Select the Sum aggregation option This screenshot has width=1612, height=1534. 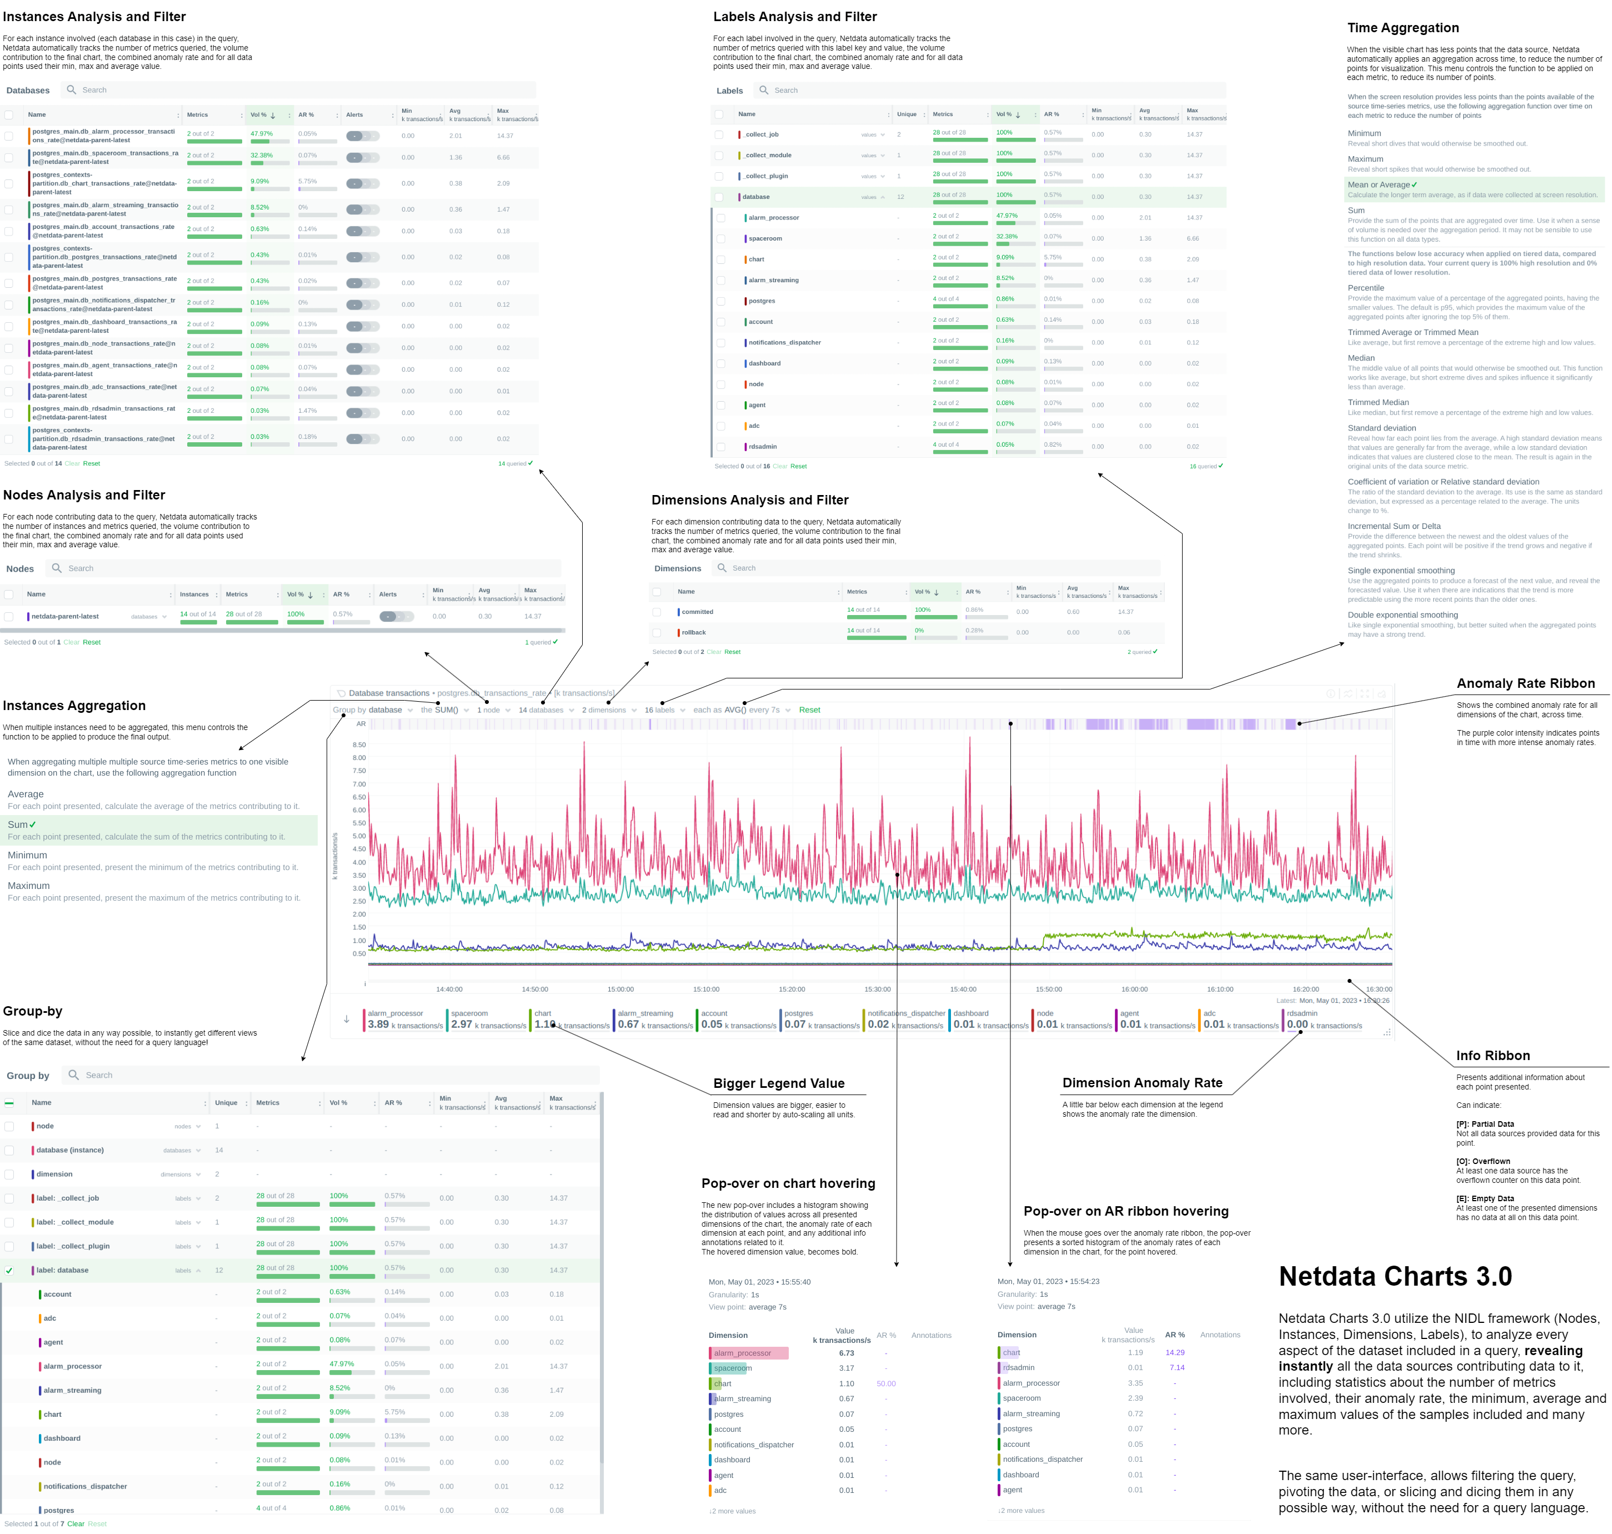(18, 825)
